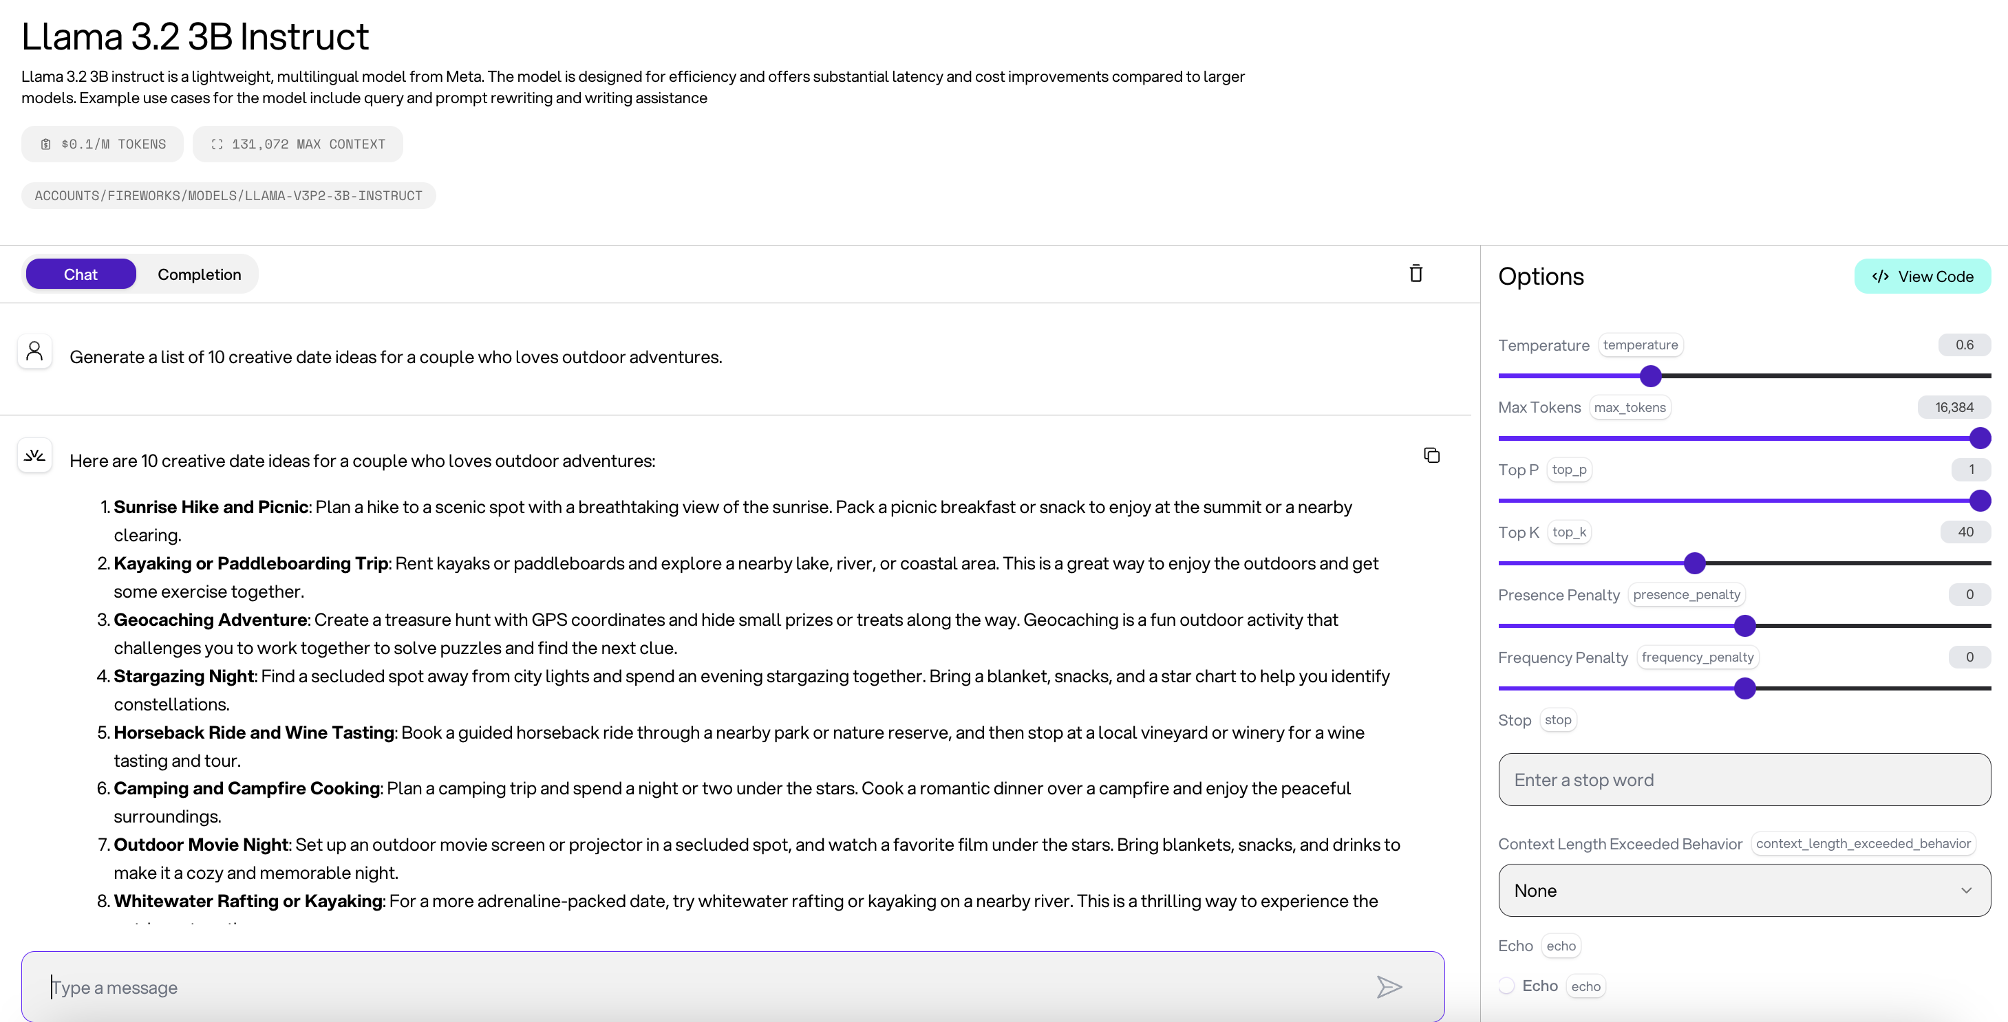
Task: Click the Top K value field showing 40
Action: click(x=1966, y=532)
